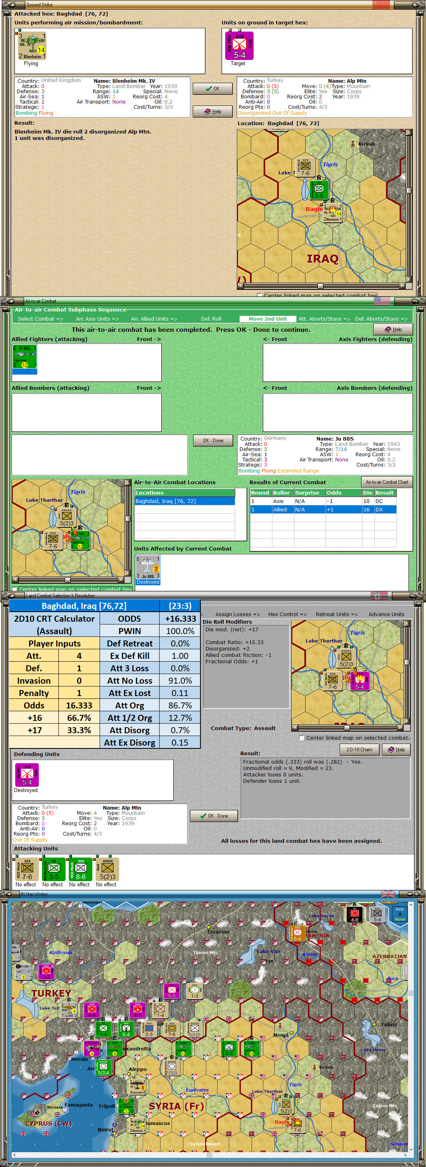
Task: Toggle Center linked map checkbox in Air-to-air Combat
Action: click(x=14, y=589)
